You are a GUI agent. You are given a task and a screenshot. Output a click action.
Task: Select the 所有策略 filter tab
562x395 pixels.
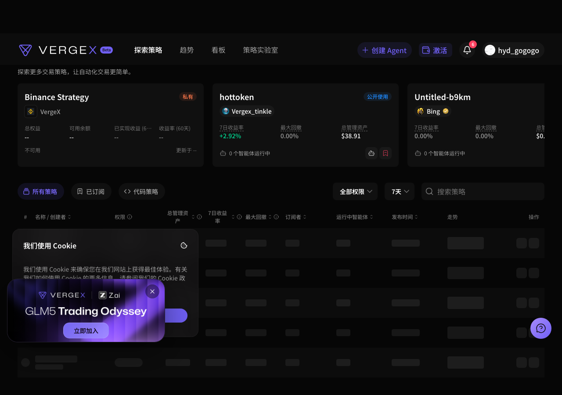click(41, 191)
